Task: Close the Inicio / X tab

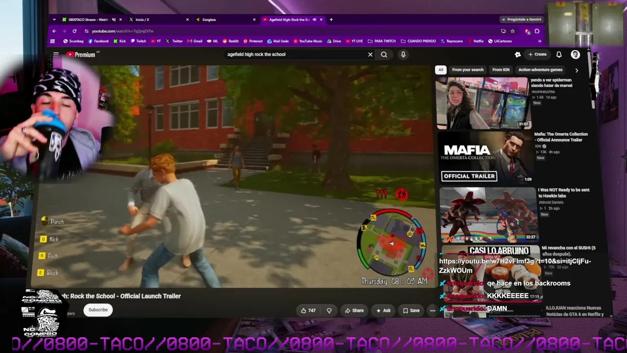Action: 187,20
